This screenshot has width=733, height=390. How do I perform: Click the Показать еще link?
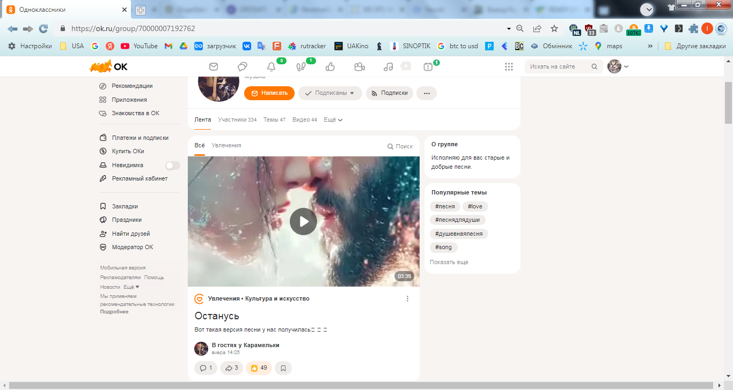click(x=449, y=262)
